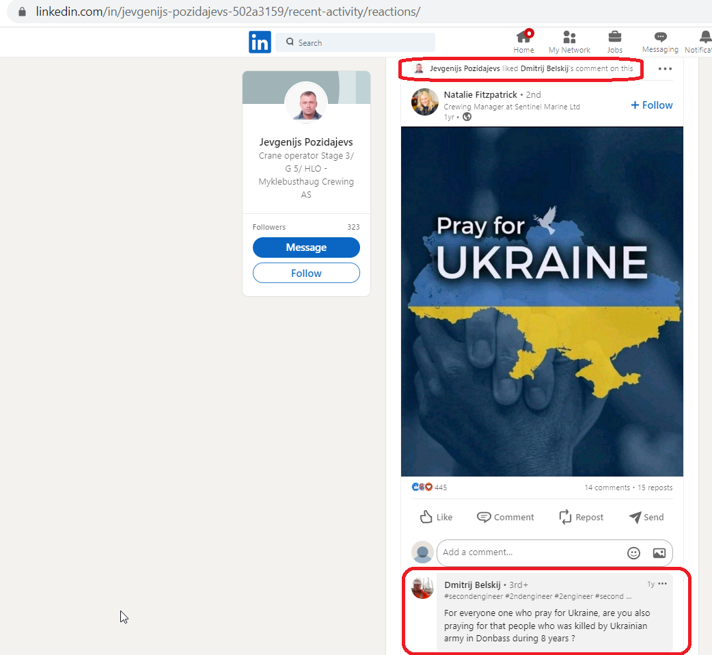Viewport: 712px width, 655px height.
Task: Toggle Follow on the Jevgenijs Pozidajevs card
Action: pyautogui.click(x=306, y=273)
